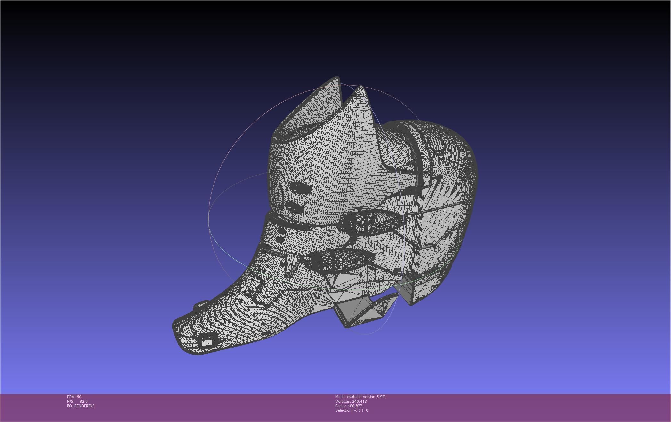Click the 'Faces: 480,822' info line
This screenshot has width=671, height=422.
[349, 406]
